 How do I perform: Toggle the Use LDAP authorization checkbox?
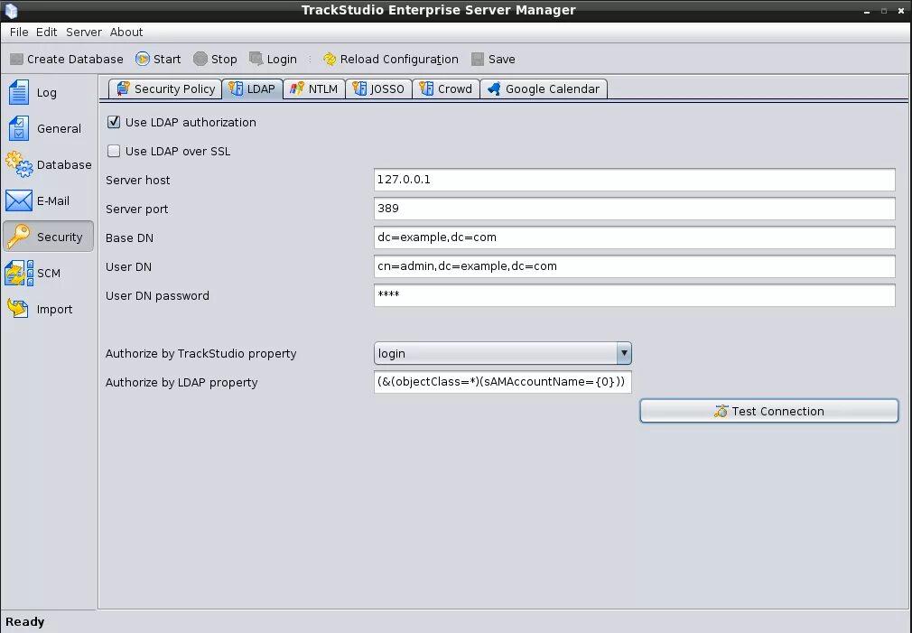pos(114,122)
